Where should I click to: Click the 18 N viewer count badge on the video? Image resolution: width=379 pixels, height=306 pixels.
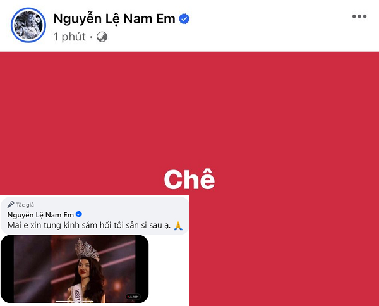pyautogui.click(x=133, y=297)
